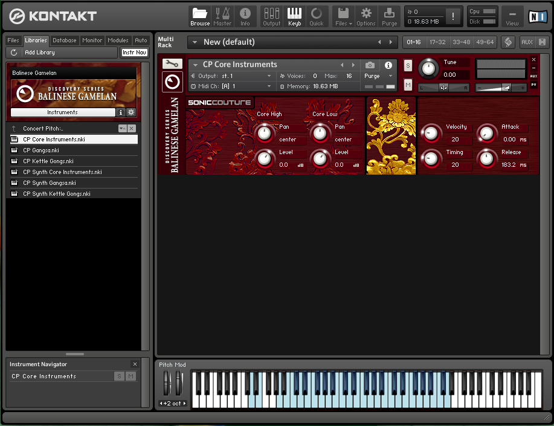Open Quick-Load browser icon
554x426 pixels.
point(316,16)
